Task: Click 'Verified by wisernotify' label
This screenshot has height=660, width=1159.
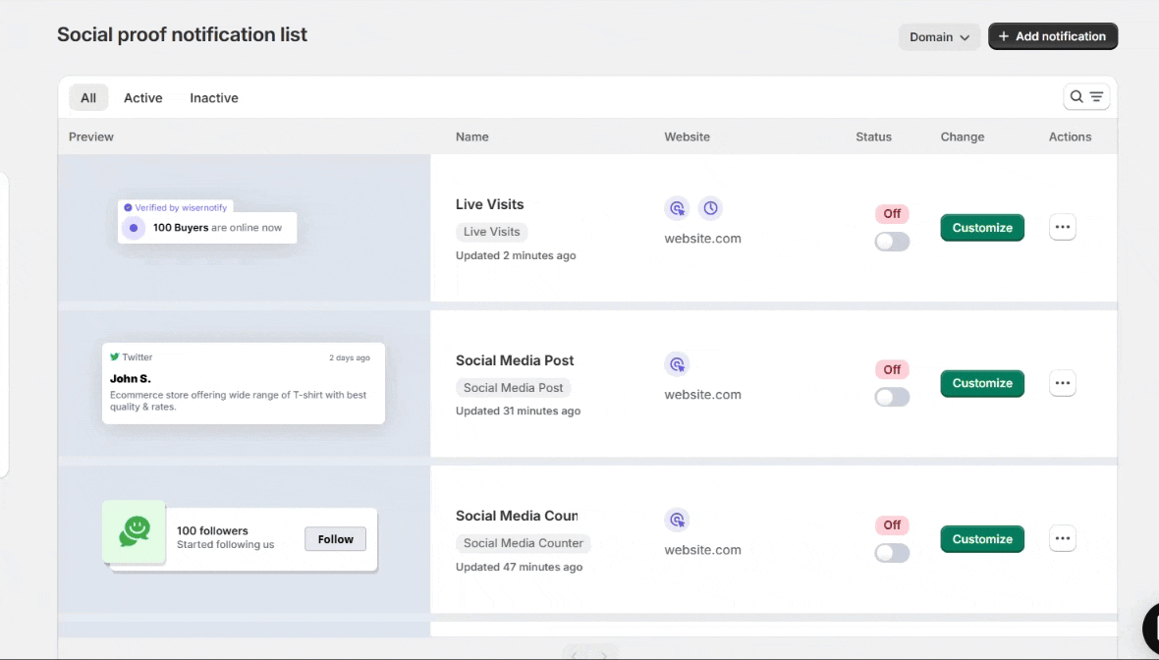Action: tap(181, 207)
